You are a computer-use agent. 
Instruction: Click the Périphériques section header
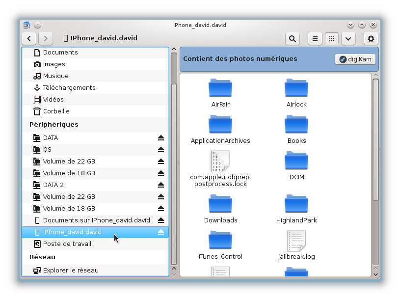(x=54, y=125)
